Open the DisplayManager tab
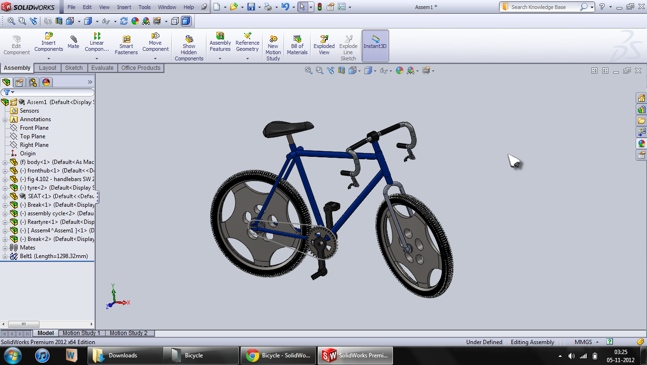Screen dimensions: 647x365 [x=46, y=82]
